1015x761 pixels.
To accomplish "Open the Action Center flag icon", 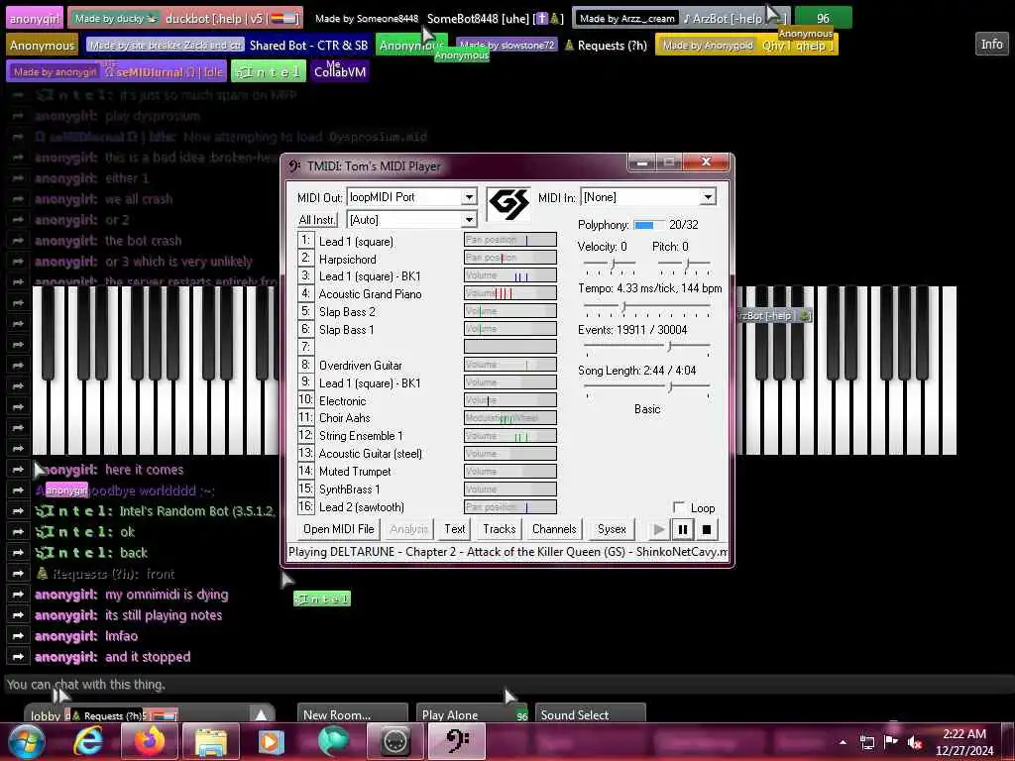I will click(891, 743).
